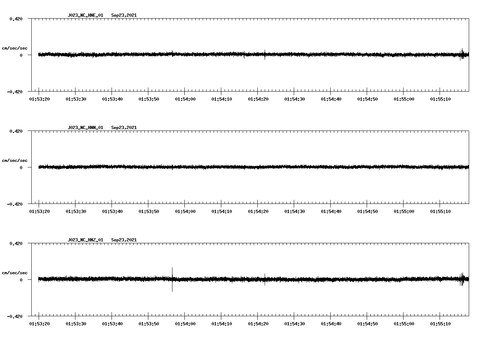Click the 01:55:10 time label under the HNZ plot

[440, 324]
